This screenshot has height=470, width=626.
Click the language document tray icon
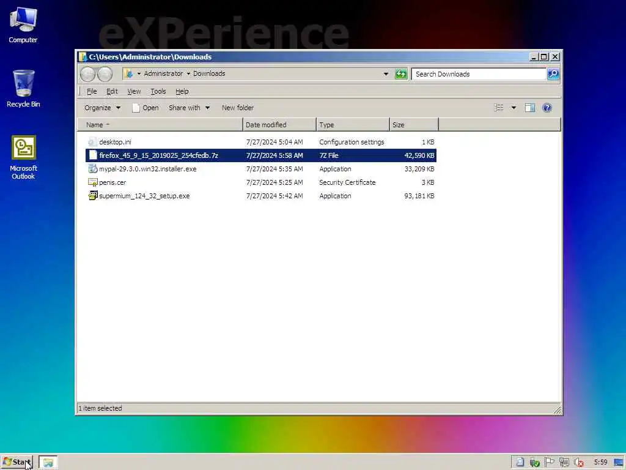coord(520,463)
